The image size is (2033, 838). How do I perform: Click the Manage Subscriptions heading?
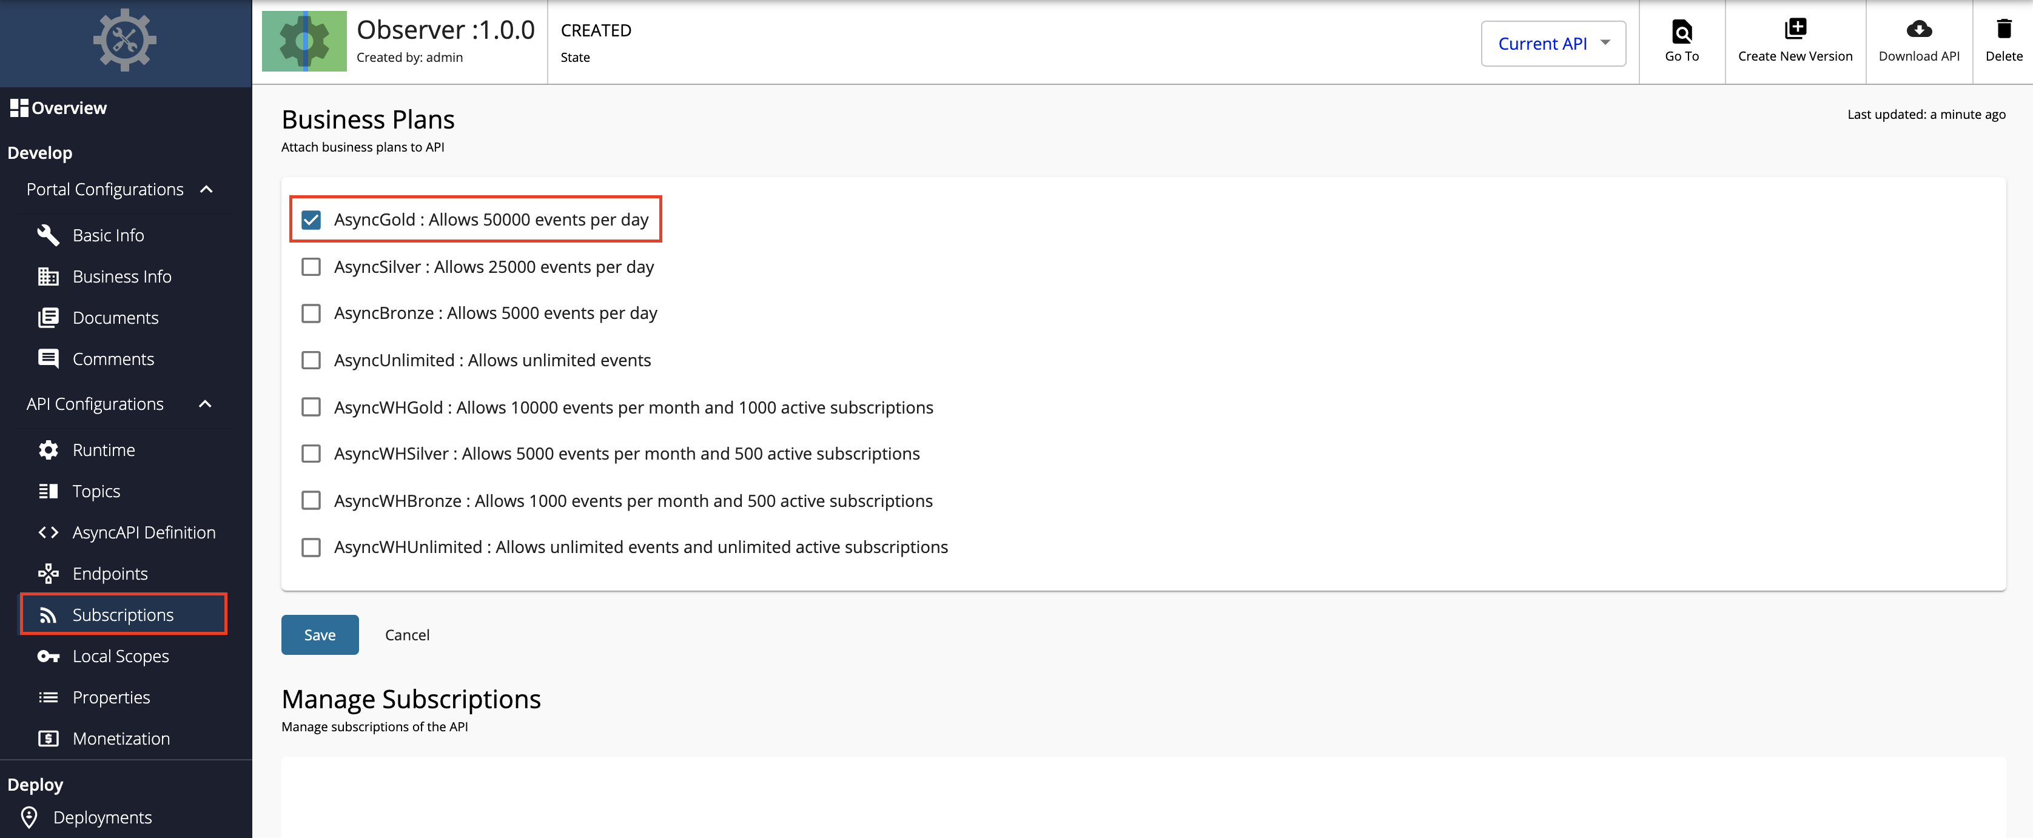tap(411, 699)
